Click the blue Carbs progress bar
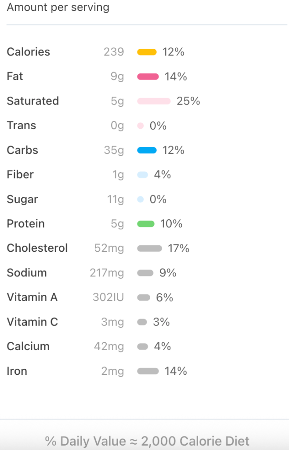This screenshot has width=289, height=450. [x=147, y=150]
